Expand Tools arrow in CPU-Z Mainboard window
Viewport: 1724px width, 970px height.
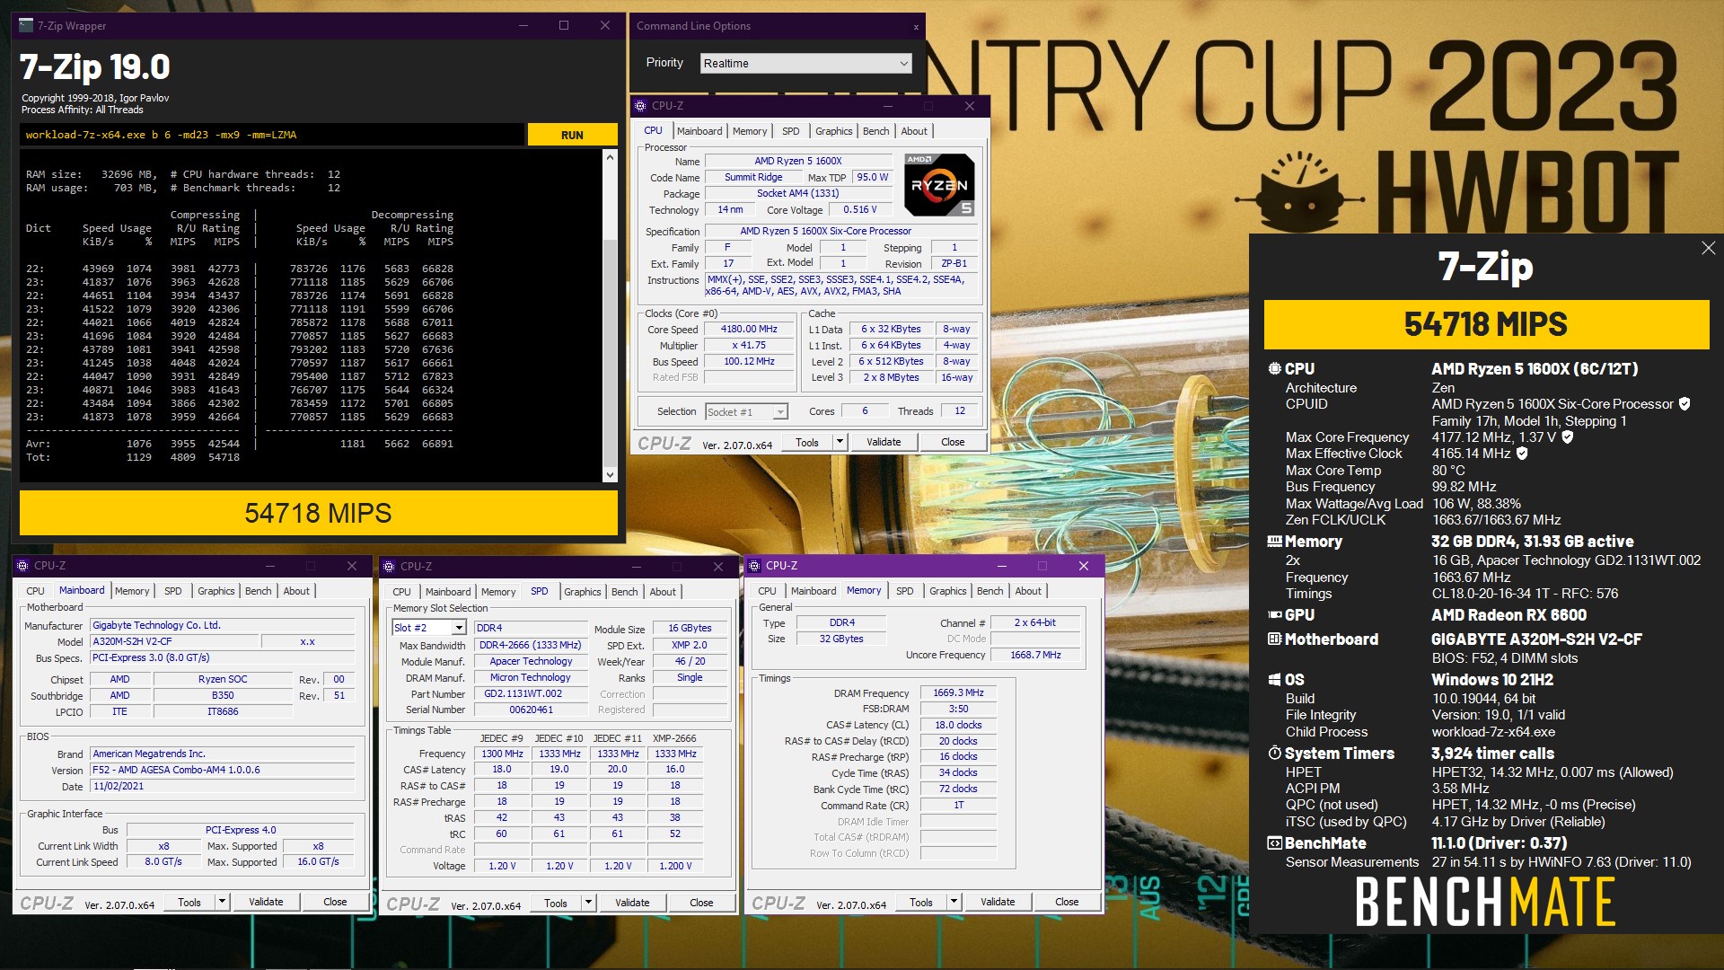point(222,902)
